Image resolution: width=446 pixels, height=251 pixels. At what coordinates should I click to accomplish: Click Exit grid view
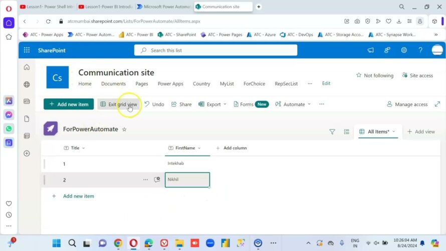pyautogui.click(x=119, y=104)
